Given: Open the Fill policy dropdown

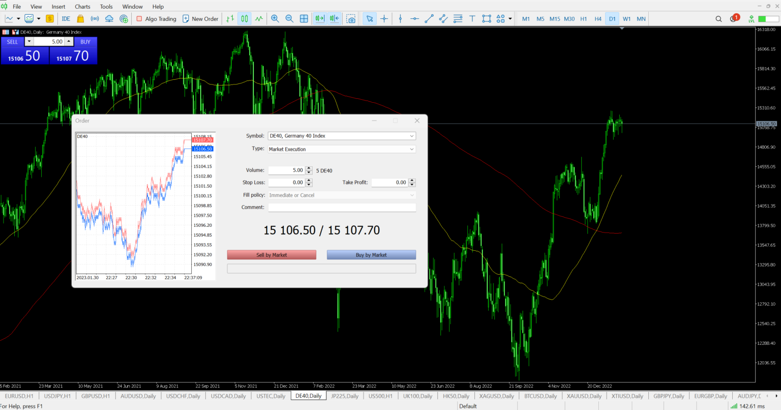Looking at the screenshot, I should pyautogui.click(x=411, y=195).
